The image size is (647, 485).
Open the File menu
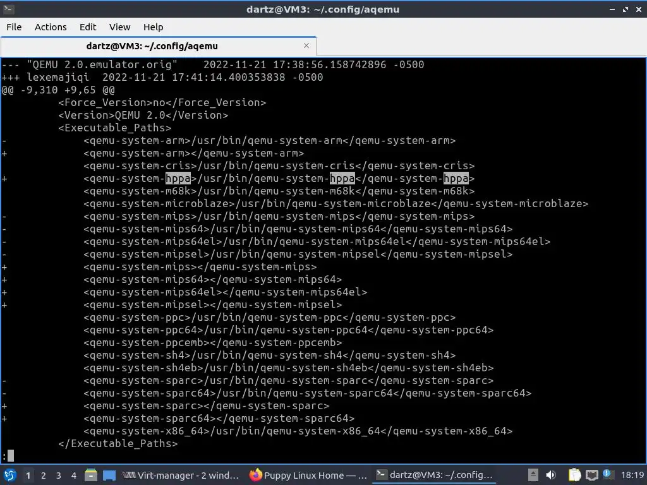point(14,27)
